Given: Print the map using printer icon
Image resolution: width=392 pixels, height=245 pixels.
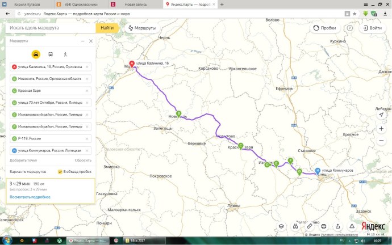Looking at the screenshot, I should (324, 226).
